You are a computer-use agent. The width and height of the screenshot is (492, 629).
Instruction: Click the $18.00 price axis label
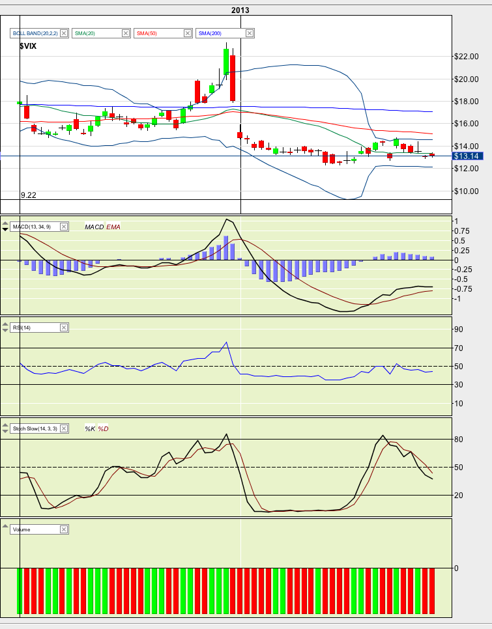tap(467, 102)
